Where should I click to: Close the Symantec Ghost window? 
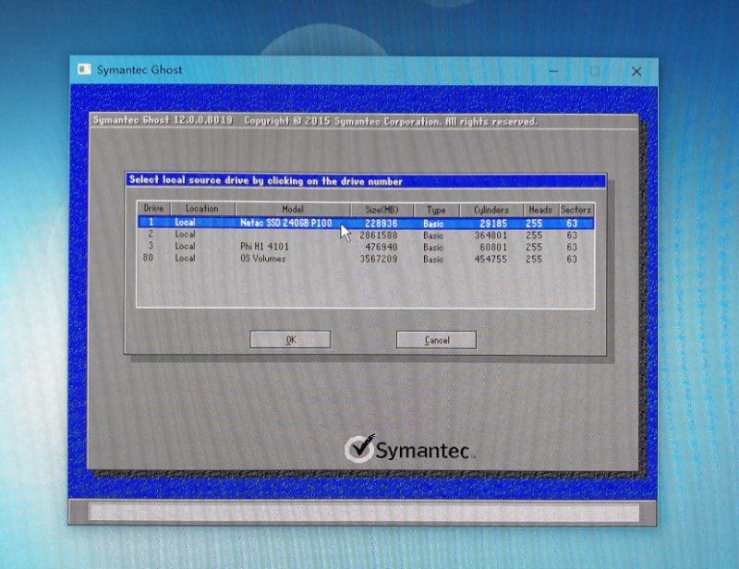coord(636,71)
